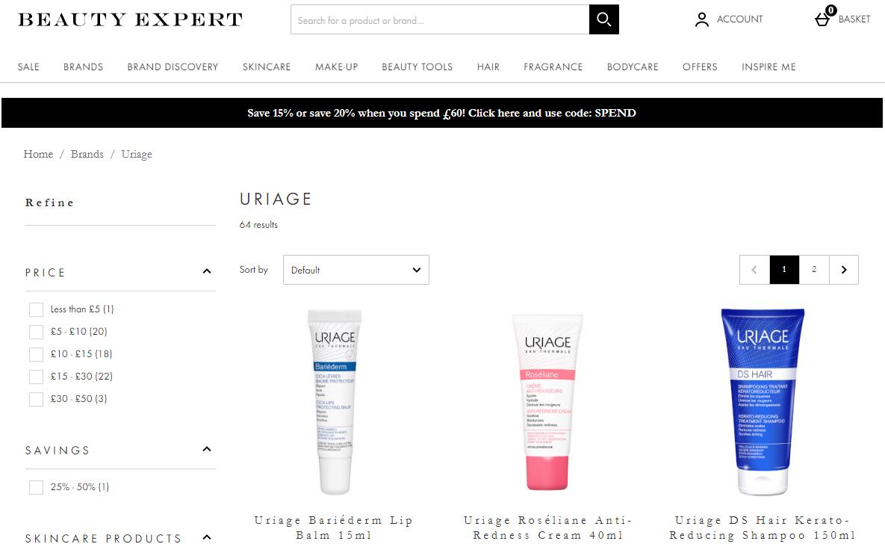The image size is (885, 544).
Task: Focus the product or brand search field
Action: coord(440,19)
